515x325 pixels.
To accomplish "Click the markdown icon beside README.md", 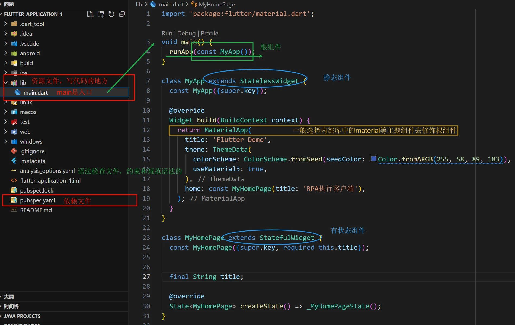I will click(x=14, y=210).
